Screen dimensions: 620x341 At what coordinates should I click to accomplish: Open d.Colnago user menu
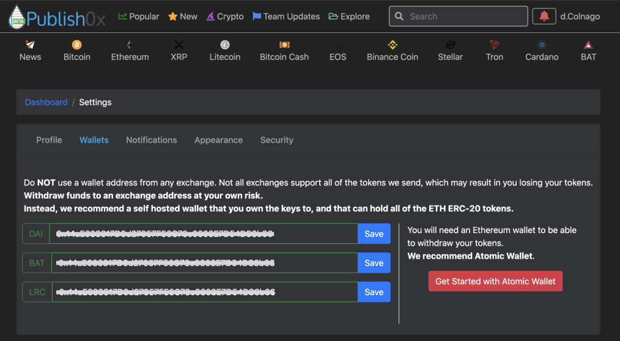pyautogui.click(x=580, y=16)
